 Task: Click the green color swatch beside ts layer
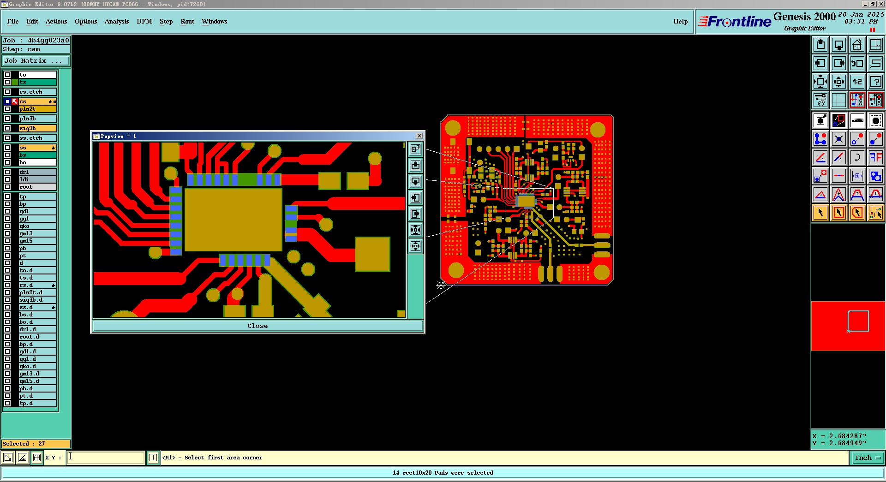pos(15,82)
